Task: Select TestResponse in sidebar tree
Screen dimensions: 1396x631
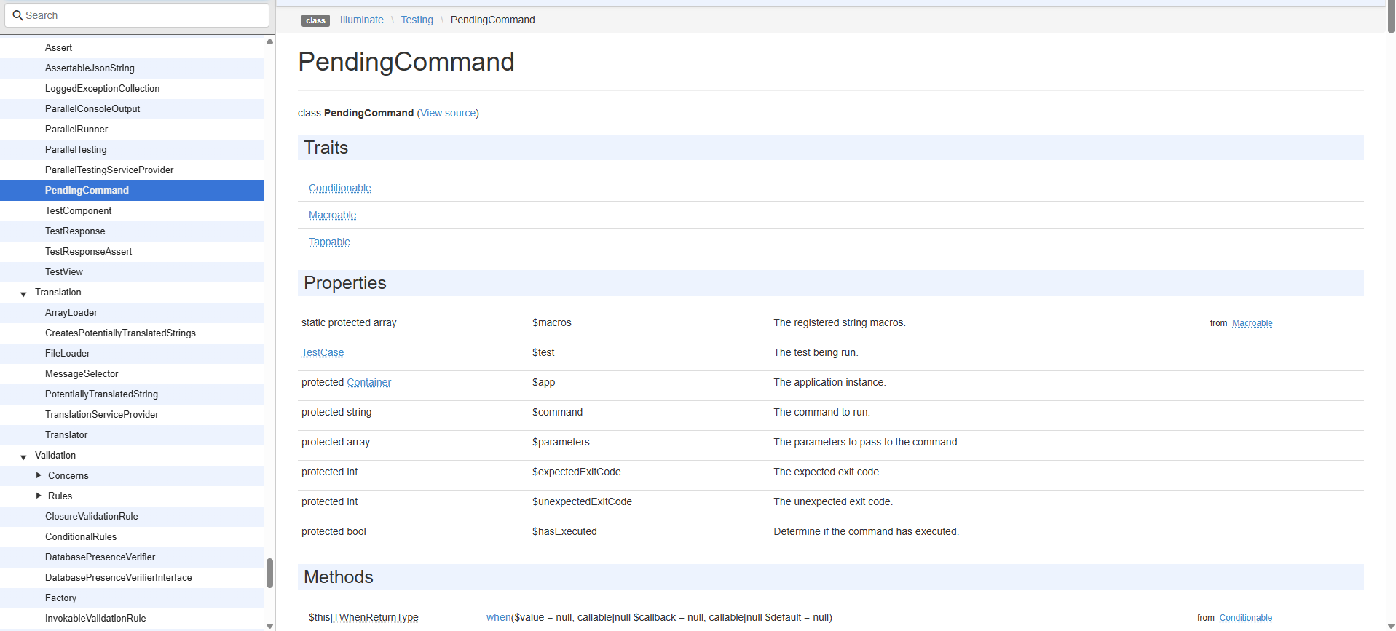Action: tap(75, 231)
